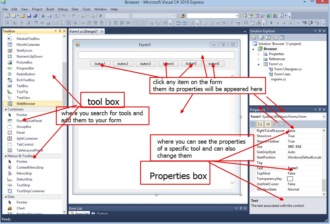Click Refresh in Solution Explorer toolbar
This screenshot has height=224, width=330.
tap(268, 37)
